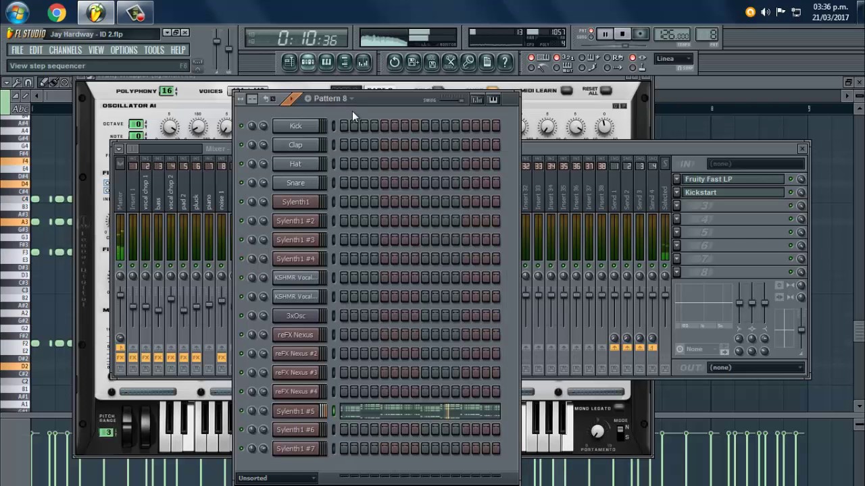Click the render audio file icon

click(431, 62)
